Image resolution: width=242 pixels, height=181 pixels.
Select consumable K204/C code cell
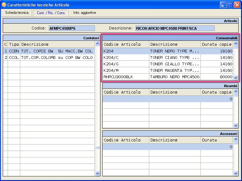tap(126, 57)
